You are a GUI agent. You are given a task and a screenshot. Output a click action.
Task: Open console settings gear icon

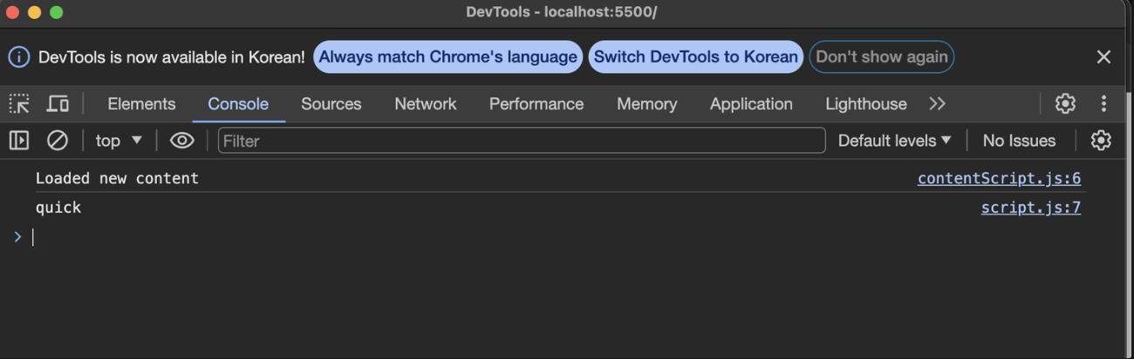tap(1101, 140)
